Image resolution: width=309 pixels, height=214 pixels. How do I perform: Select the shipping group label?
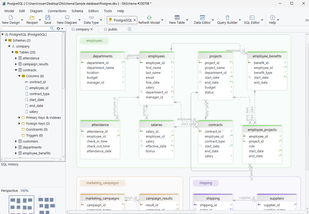coord(206,183)
